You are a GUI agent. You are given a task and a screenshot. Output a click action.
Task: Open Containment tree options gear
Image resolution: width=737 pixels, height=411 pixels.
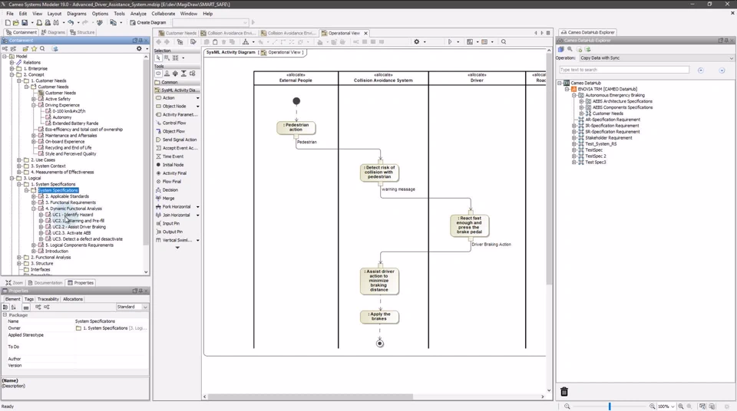point(139,48)
